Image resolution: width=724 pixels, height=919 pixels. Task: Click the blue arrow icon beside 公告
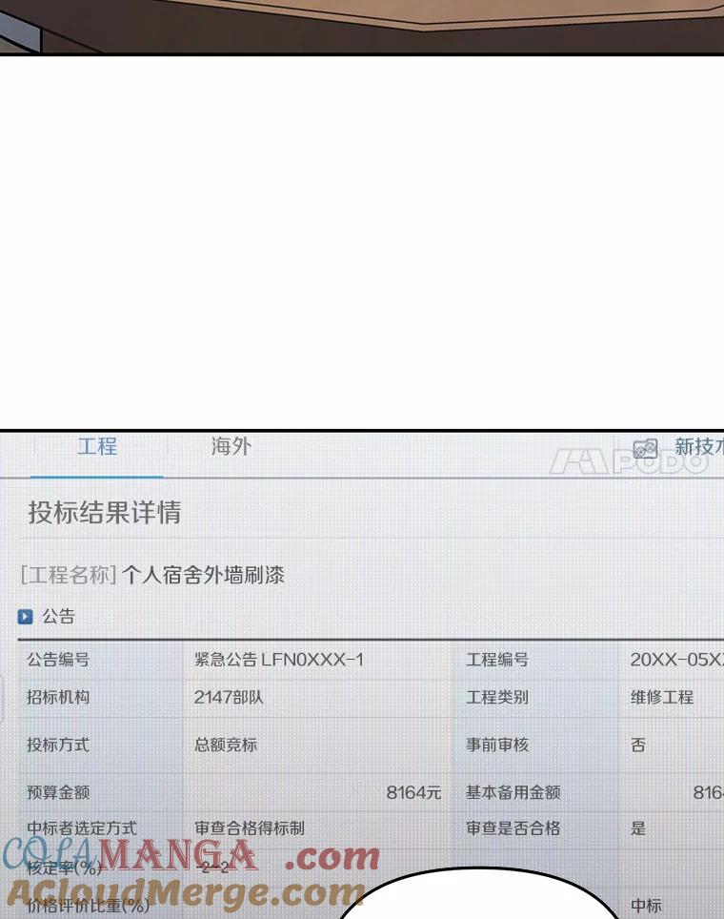click(25, 617)
